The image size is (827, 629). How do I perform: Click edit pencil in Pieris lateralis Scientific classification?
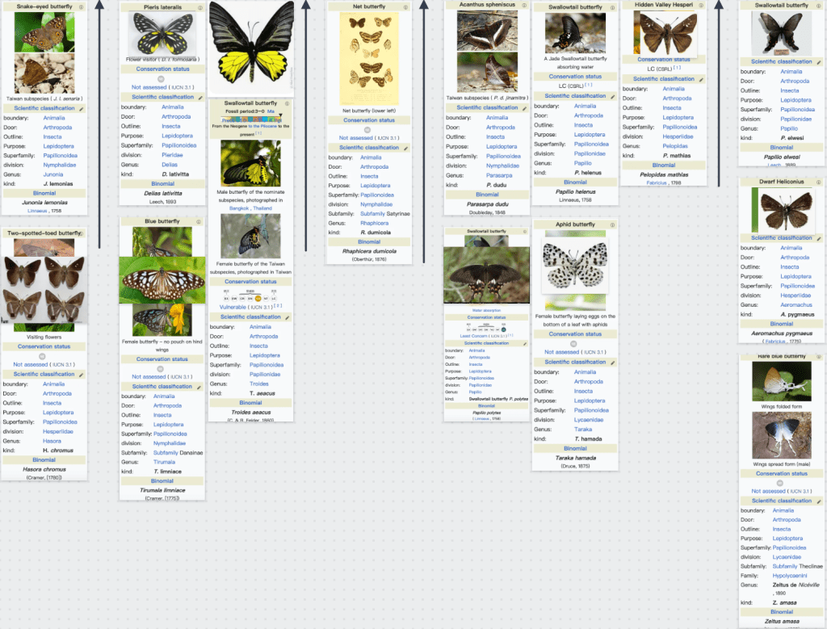200,97
